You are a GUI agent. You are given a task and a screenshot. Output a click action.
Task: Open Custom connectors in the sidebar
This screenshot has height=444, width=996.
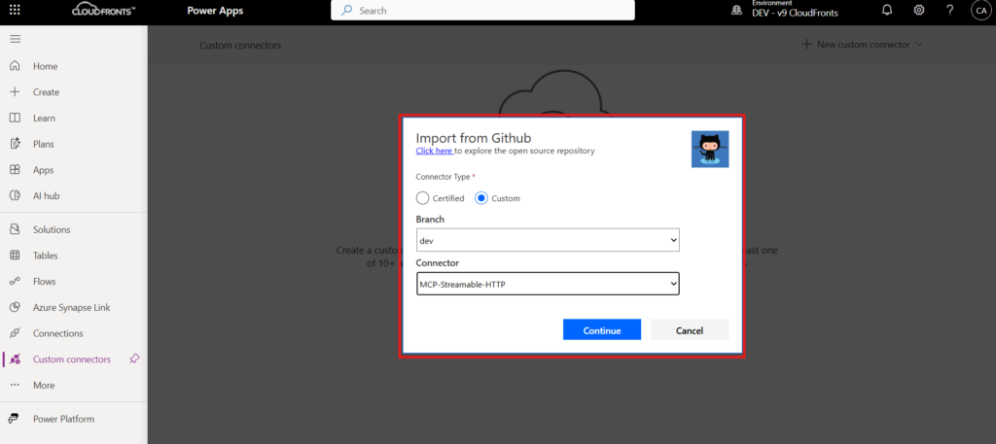click(74, 359)
